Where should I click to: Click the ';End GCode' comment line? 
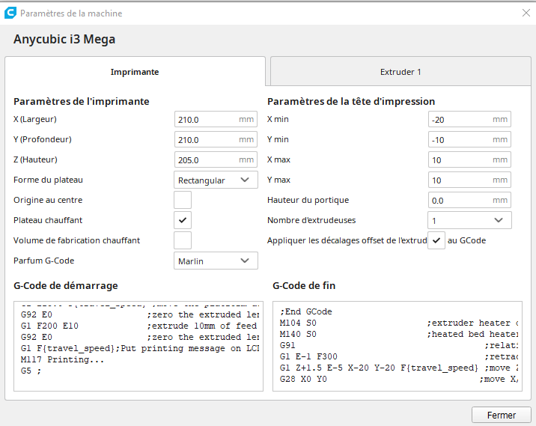306,311
